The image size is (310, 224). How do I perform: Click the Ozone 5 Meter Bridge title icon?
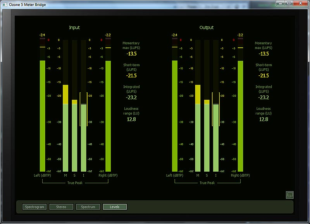click(5, 3)
